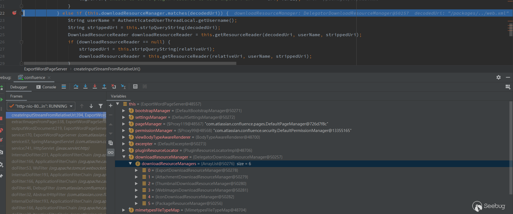Expand the settingsManager field
The image size is (513, 214).
tap(124, 117)
